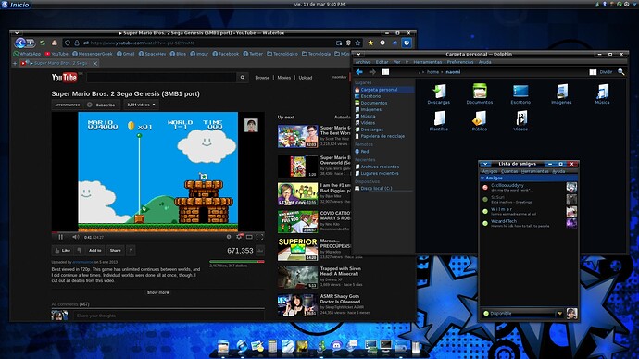Select the Público folder icon in Dolphin
The height and width of the screenshot is (359, 639).
tap(480, 121)
